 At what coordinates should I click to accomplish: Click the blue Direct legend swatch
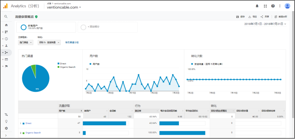click(58, 64)
